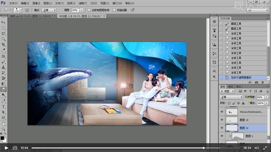Select layer 图层 22 in the Layers panel

[244, 128]
